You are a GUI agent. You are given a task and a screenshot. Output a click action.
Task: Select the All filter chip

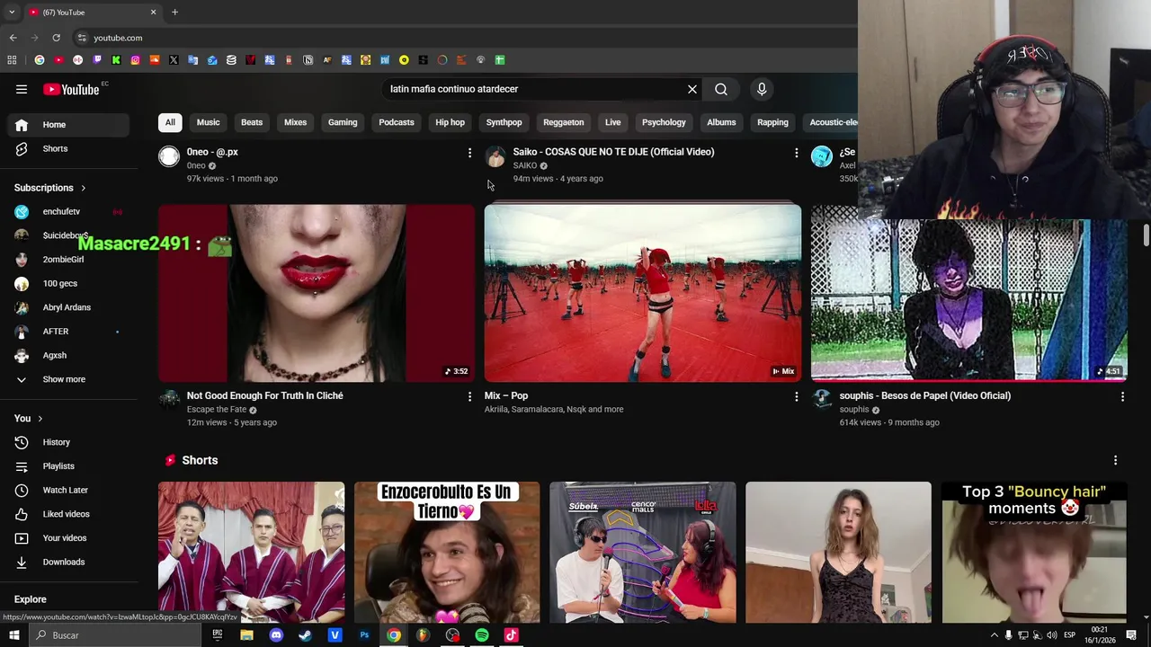pyautogui.click(x=170, y=122)
